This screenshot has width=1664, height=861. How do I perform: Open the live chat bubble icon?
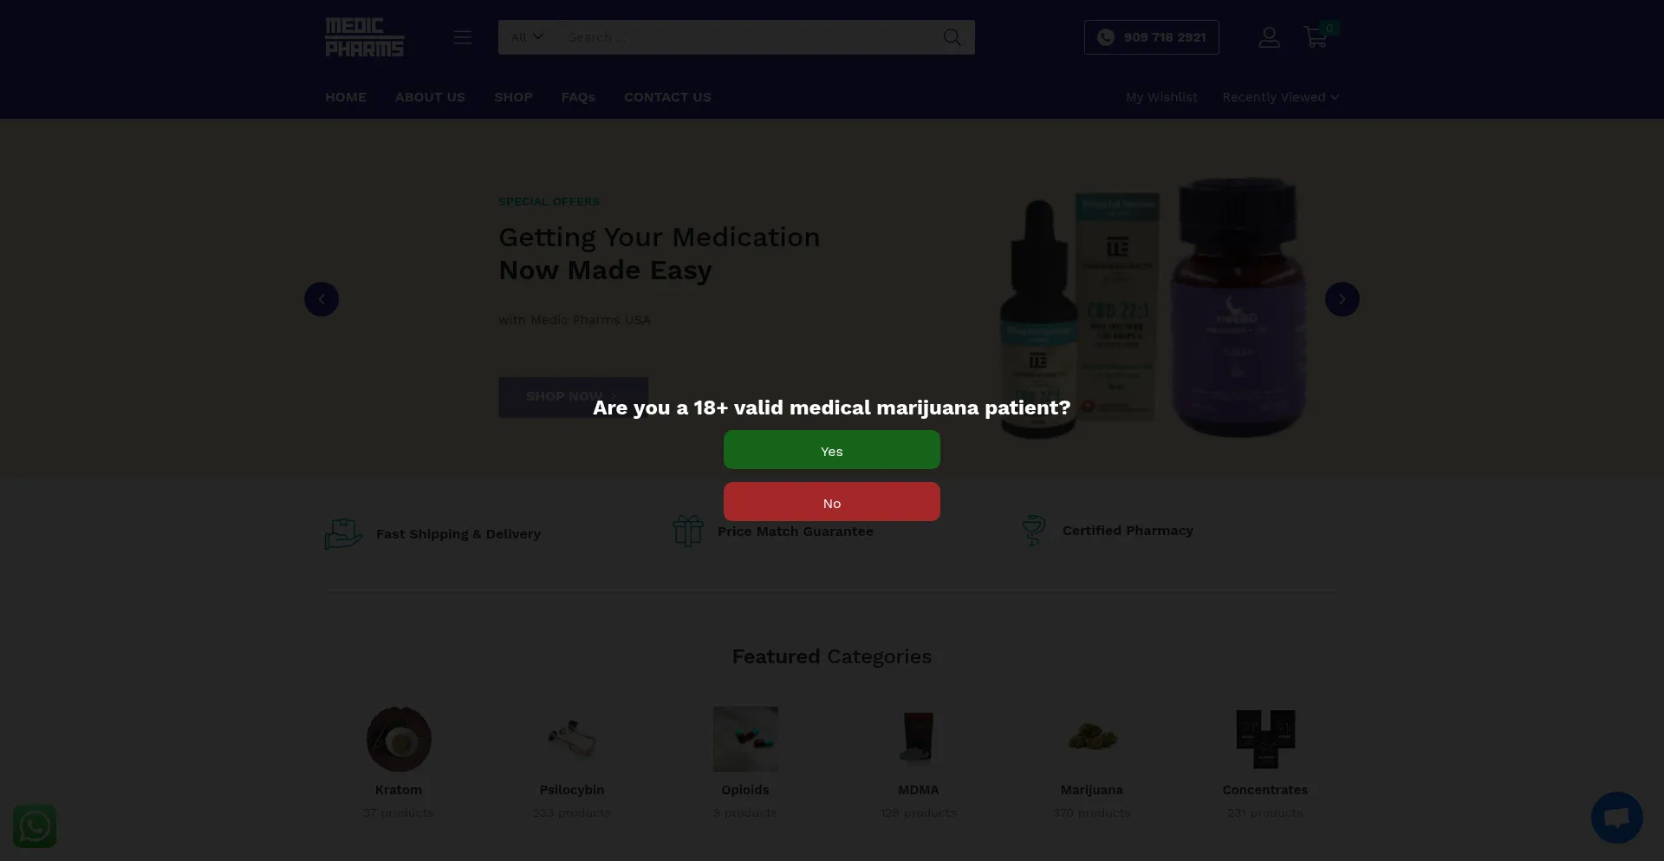(x=1616, y=818)
